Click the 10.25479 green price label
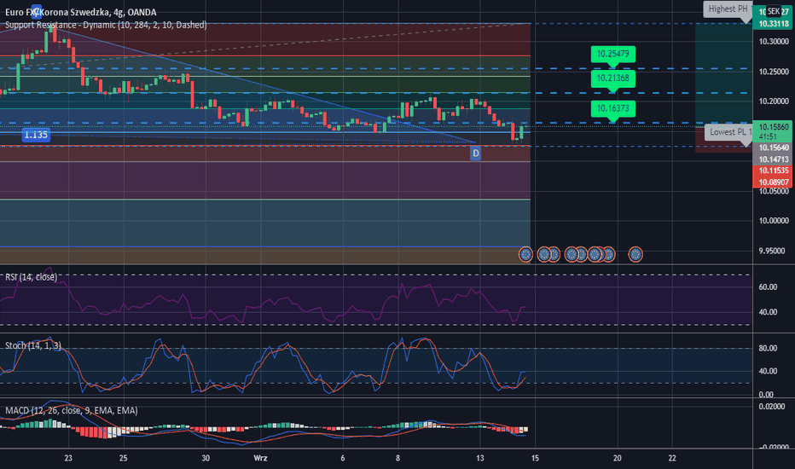 [613, 55]
